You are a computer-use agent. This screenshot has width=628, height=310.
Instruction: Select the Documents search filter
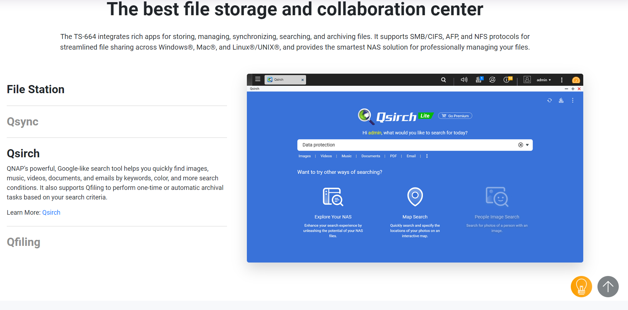[x=370, y=156]
